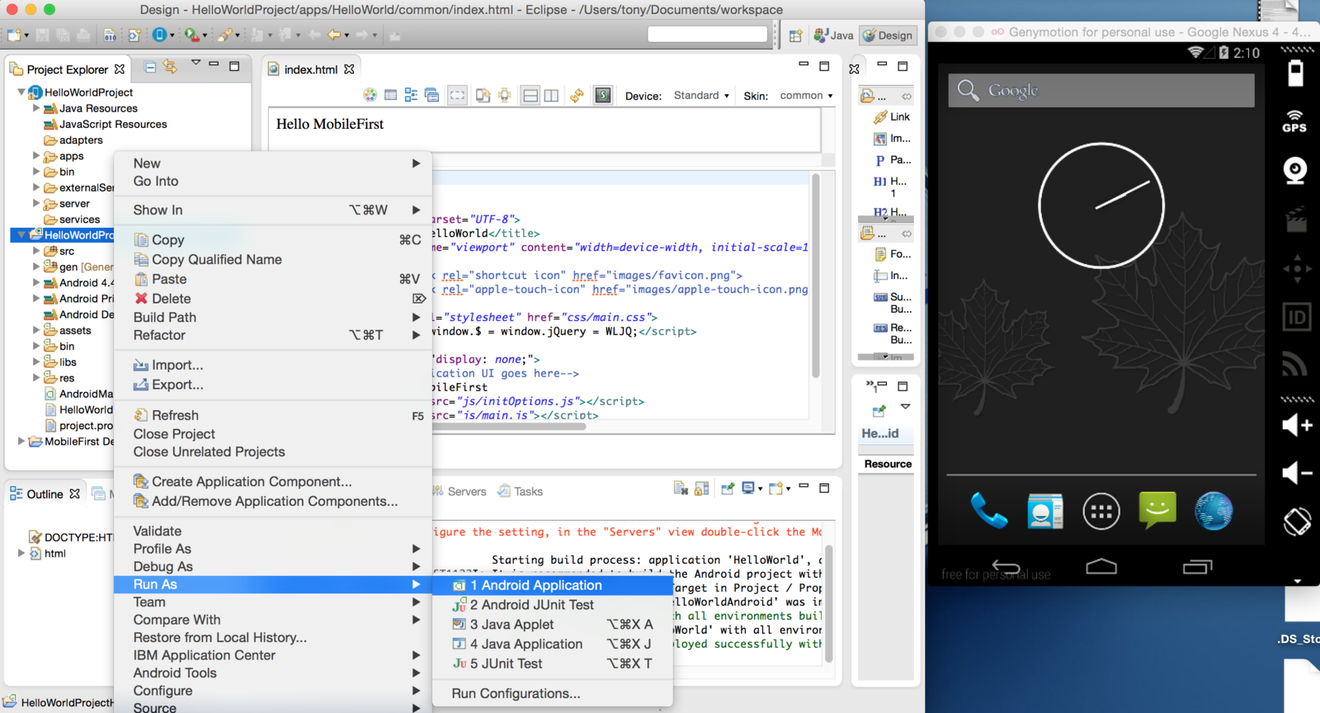Click Open Perspective icon in toolbar
The width and height of the screenshot is (1320, 713).
click(795, 35)
